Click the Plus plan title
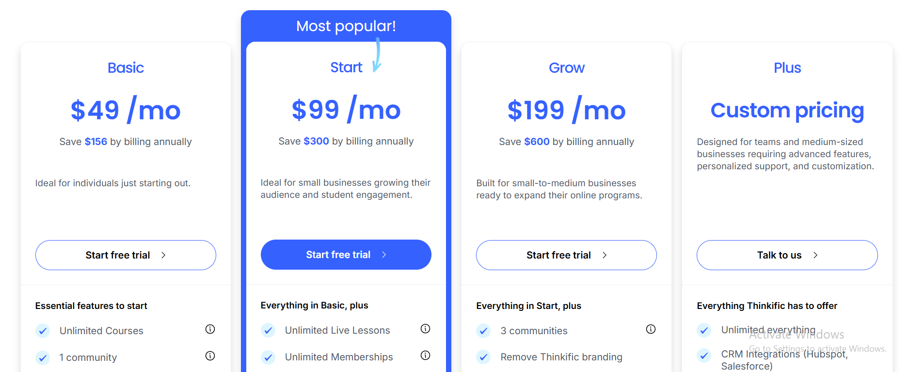 [x=787, y=67]
